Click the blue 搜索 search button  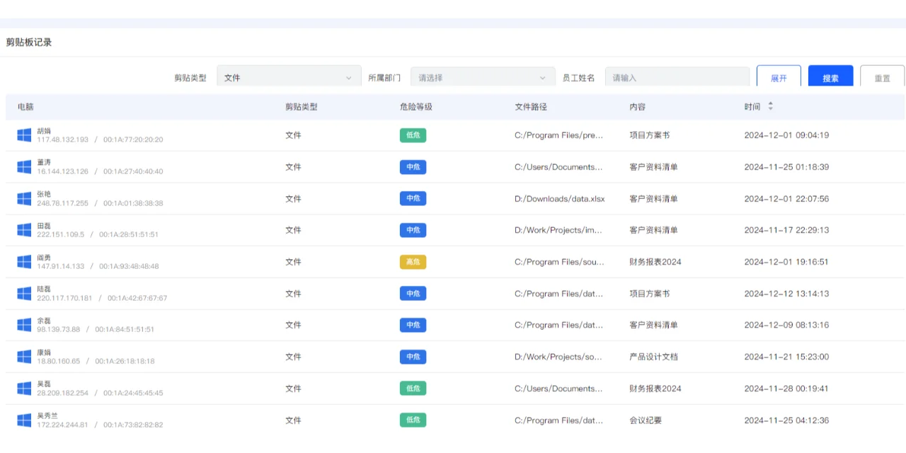[830, 77]
